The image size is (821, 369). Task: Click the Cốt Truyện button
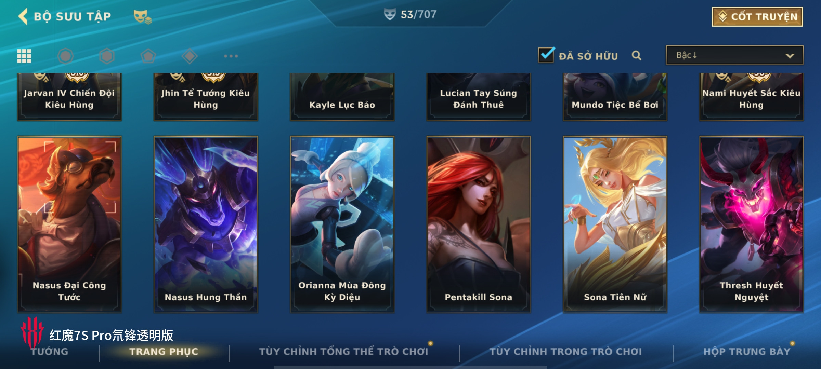(x=757, y=17)
